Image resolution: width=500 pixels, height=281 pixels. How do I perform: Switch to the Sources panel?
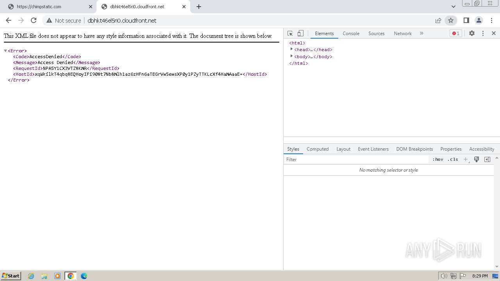(376, 34)
